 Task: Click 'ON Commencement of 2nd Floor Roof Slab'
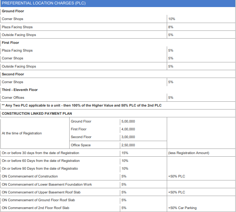click(x=35, y=208)
